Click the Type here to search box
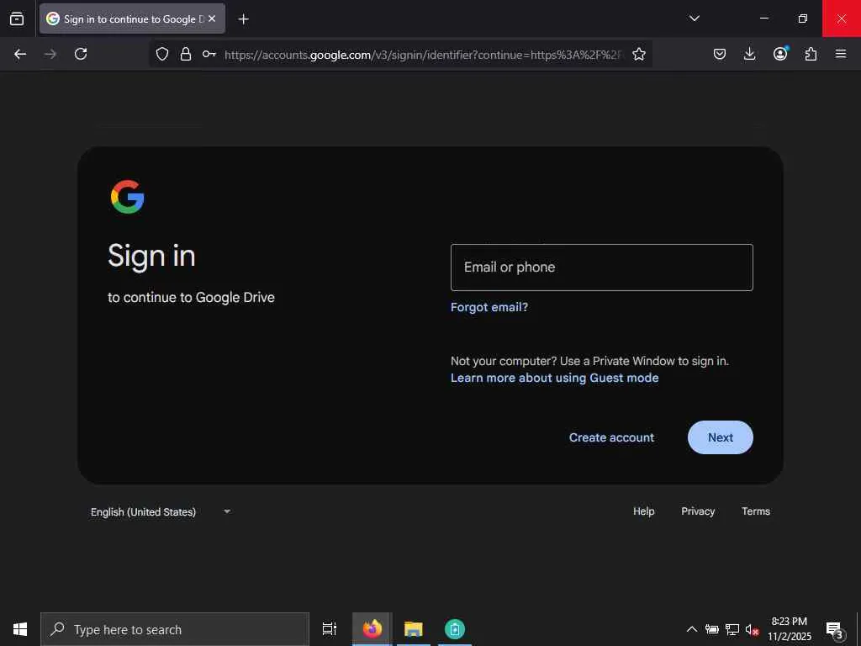 (175, 629)
